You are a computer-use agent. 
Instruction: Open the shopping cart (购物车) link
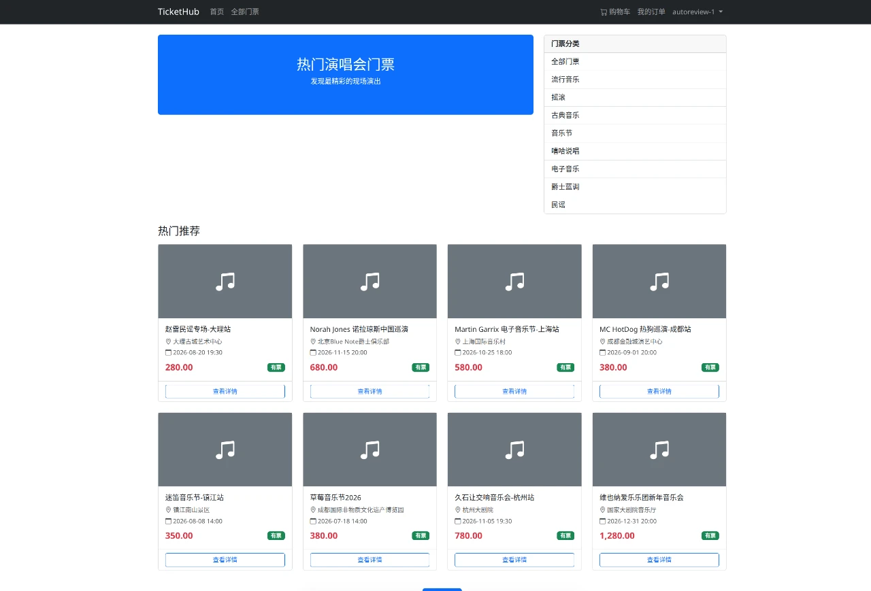pyautogui.click(x=615, y=12)
